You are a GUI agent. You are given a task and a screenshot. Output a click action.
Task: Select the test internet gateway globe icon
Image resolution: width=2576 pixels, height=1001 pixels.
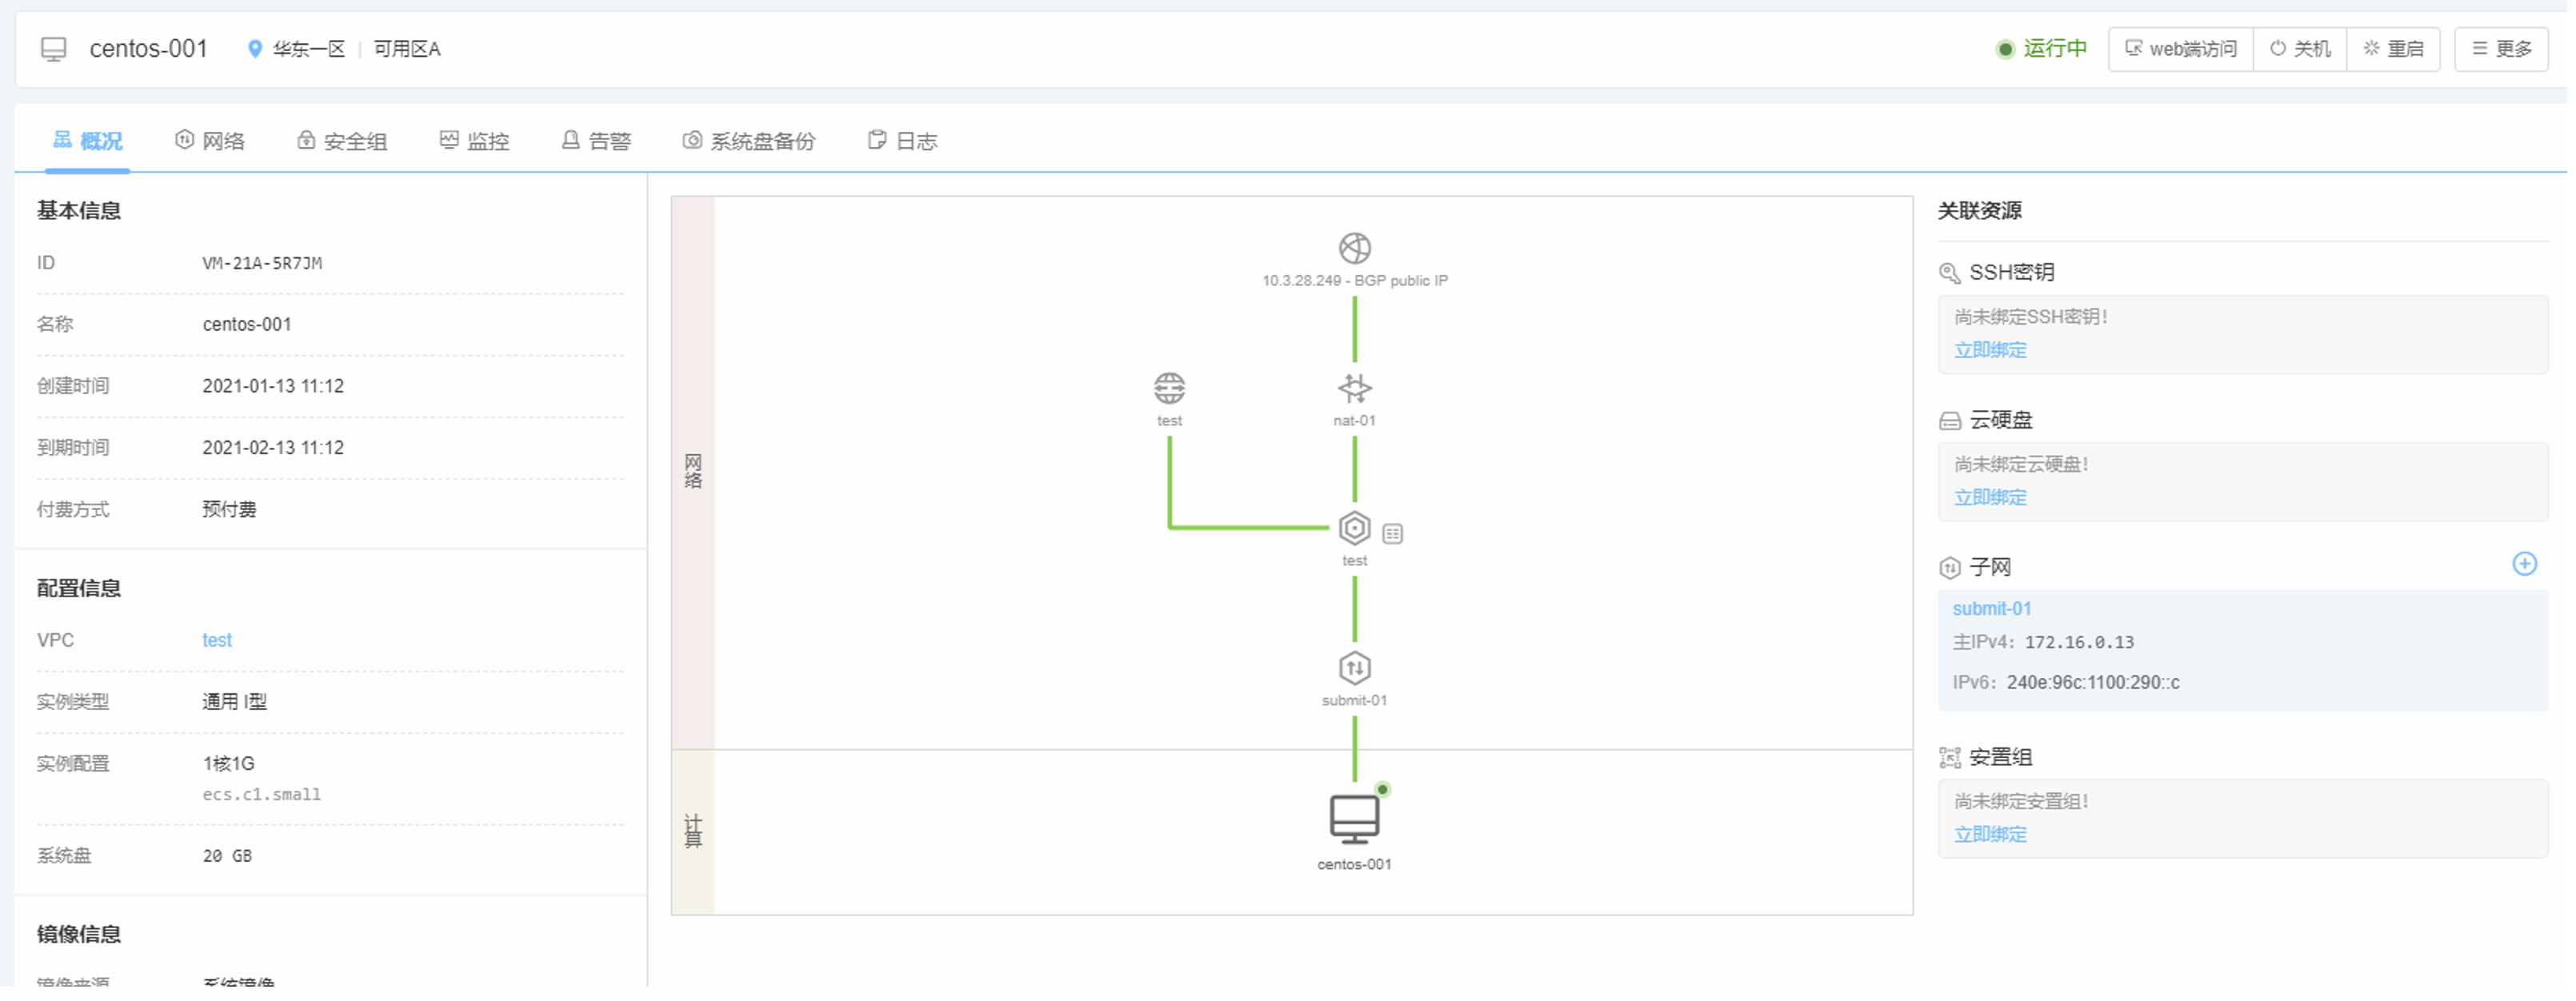coord(1169,388)
